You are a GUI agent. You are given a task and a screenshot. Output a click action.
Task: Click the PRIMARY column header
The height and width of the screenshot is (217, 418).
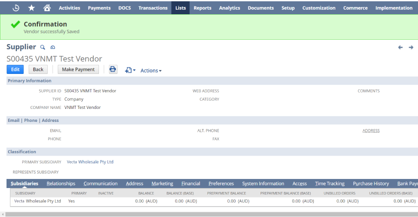point(79,193)
